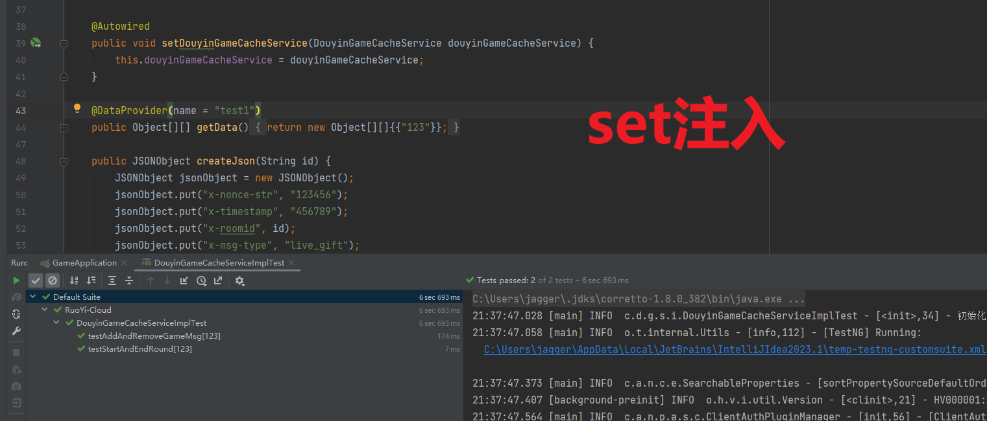Click the createJson method name
The width and height of the screenshot is (987, 421).
226,161
